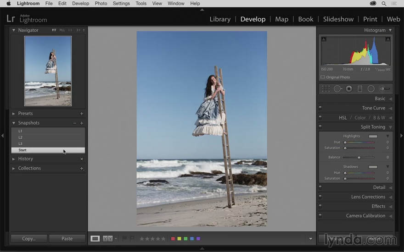The image size is (404, 252).
Task: Set Navigator zoom to FIT
Action: click(54, 30)
